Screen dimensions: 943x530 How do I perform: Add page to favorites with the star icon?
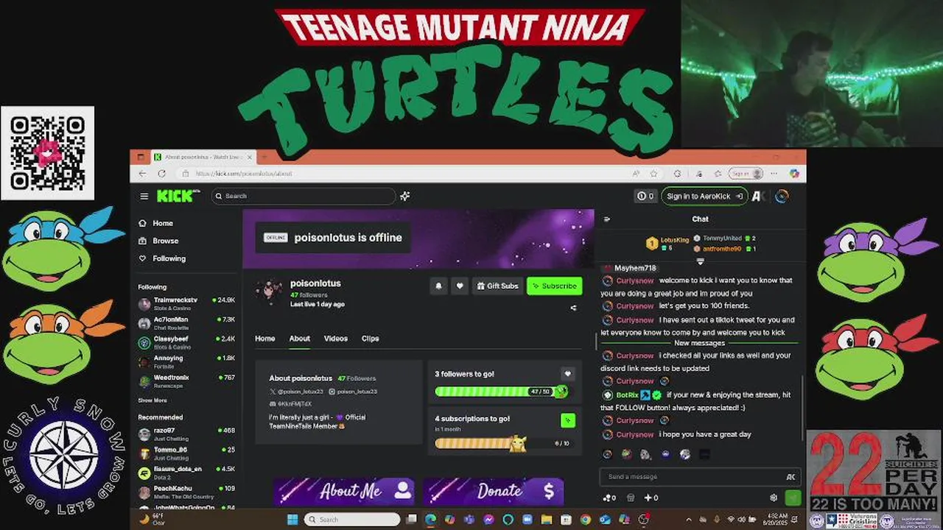653,174
